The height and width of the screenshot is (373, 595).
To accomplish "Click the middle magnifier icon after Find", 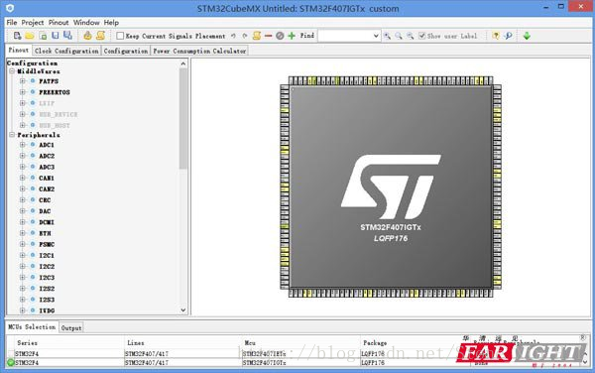I will [399, 36].
